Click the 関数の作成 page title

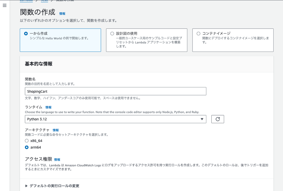click(x=38, y=12)
